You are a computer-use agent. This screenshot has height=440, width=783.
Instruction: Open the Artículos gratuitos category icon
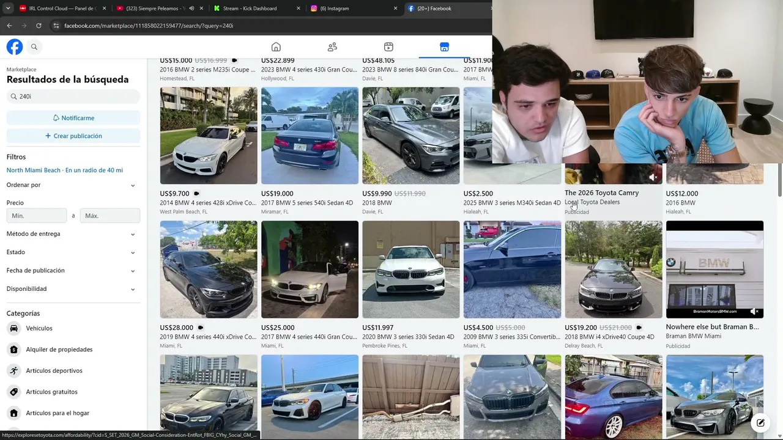coord(14,392)
